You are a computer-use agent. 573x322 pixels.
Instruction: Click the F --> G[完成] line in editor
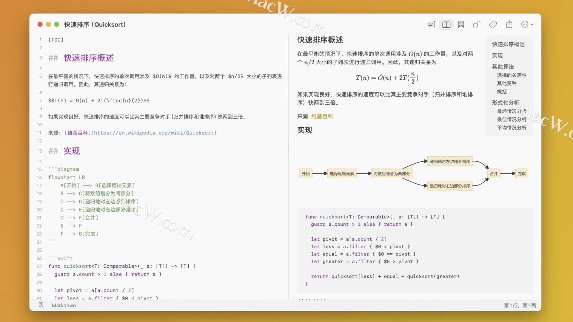tap(79, 234)
